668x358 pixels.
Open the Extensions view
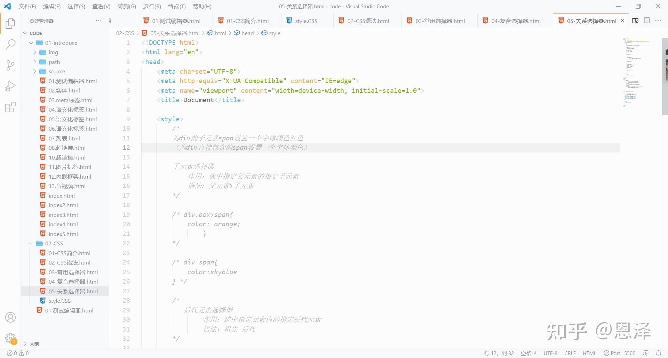tap(10, 107)
